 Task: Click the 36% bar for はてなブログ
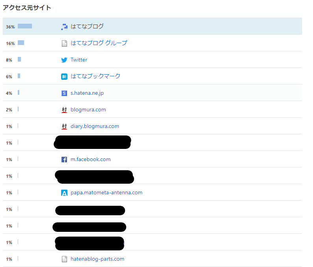point(25,26)
